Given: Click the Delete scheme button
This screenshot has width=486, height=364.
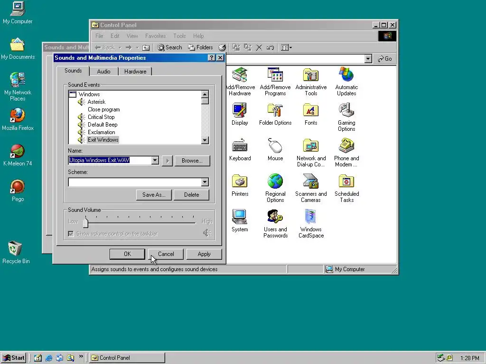Looking at the screenshot, I should pos(192,195).
